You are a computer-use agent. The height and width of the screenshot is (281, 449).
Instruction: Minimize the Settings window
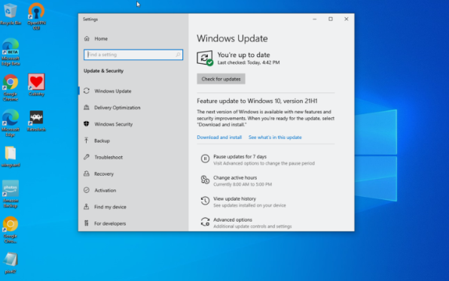tap(315, 19)
